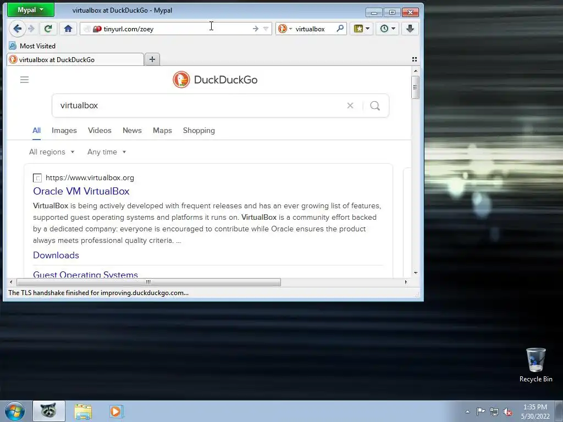
Task: Click the vertical scrollbar thumb
Action: (416, 87)
